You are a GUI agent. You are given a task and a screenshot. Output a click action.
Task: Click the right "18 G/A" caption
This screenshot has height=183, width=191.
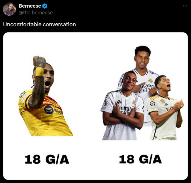[140, 159]
